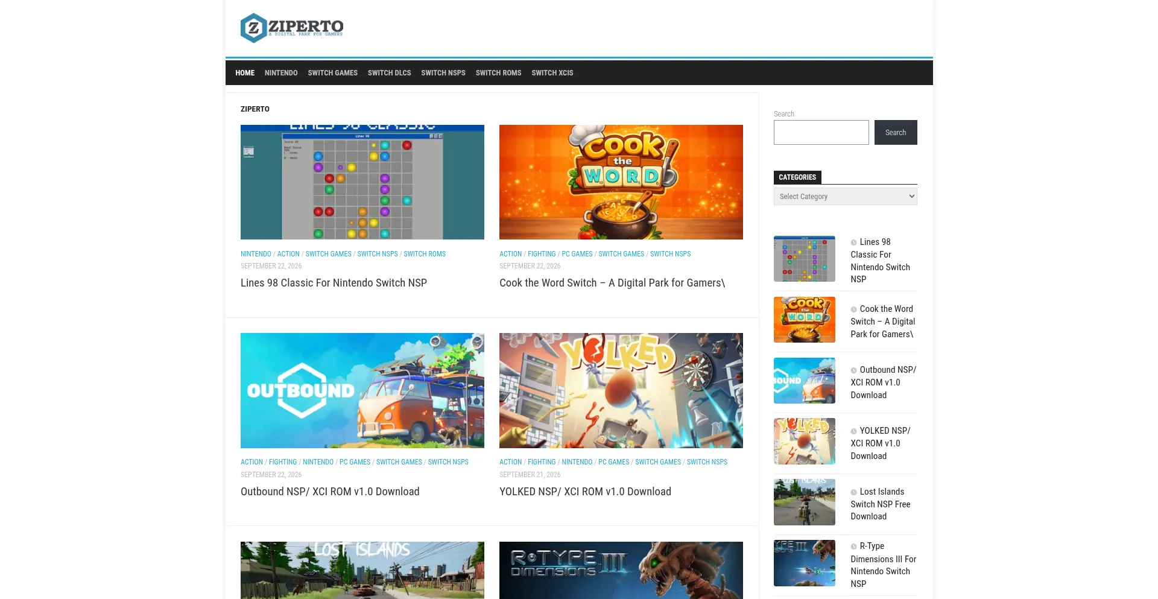Viewport: 1158px width, 599px height.
Task: Open the HOME menu item
Action: click(x=245, y=73)
